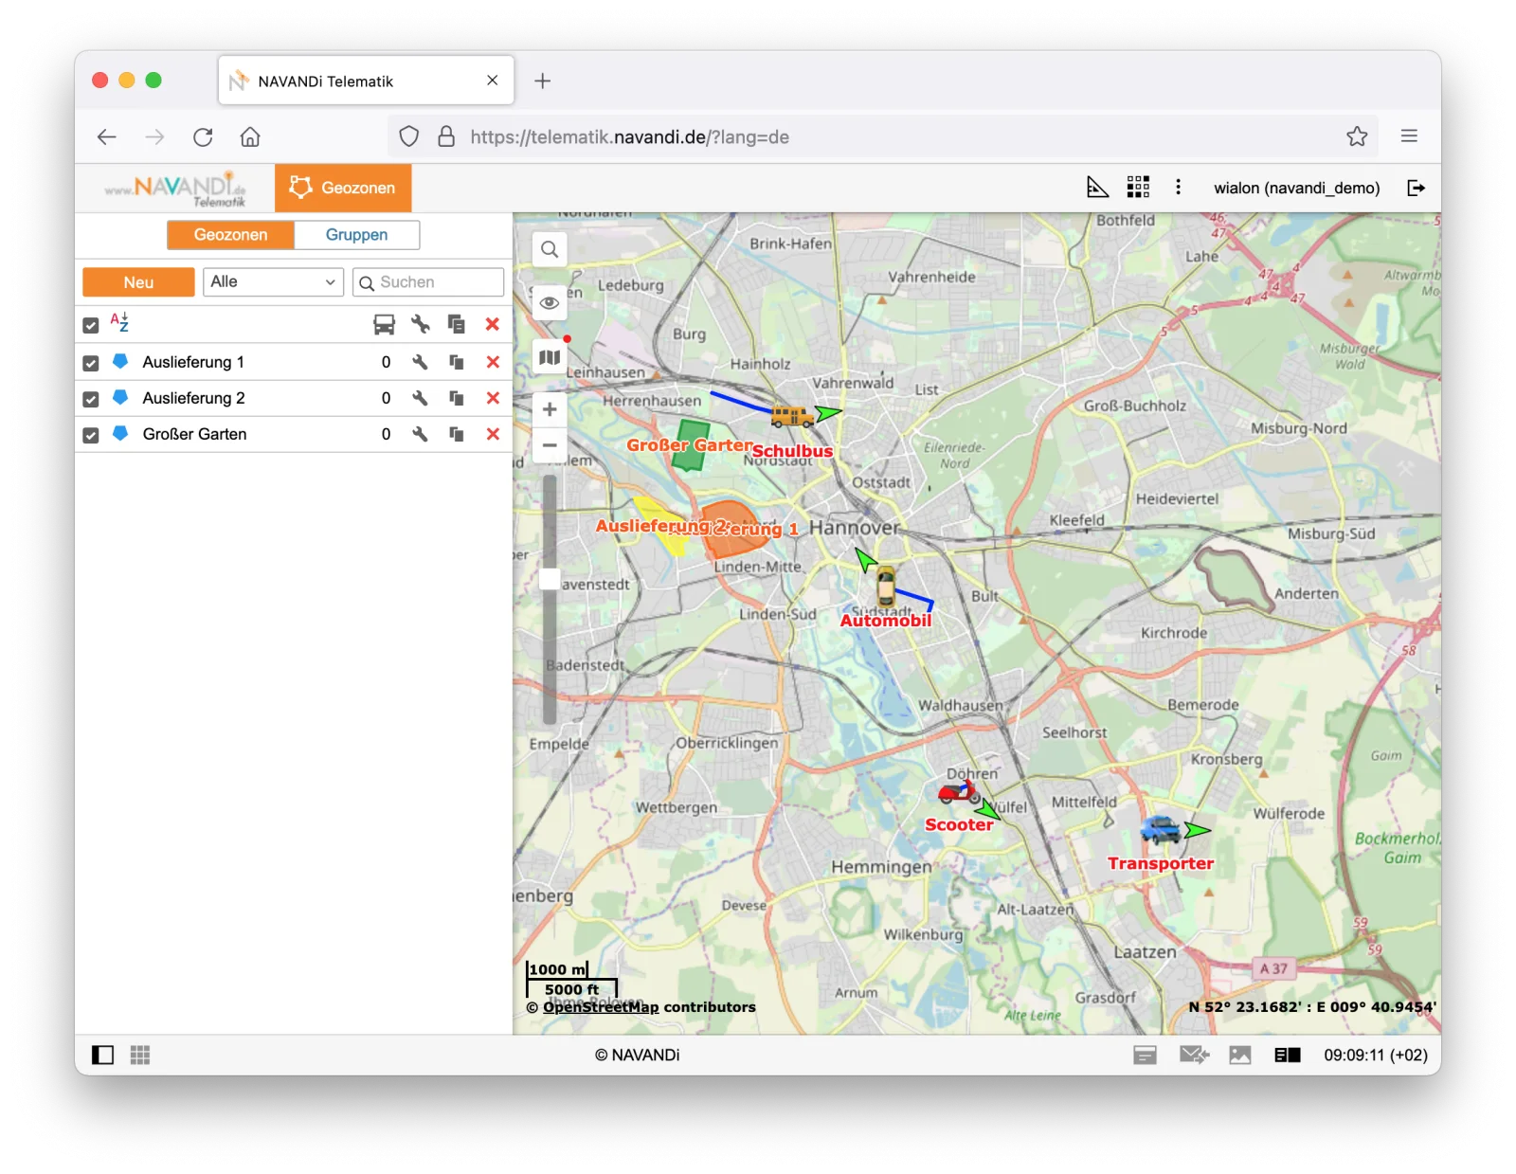Open the map search tool
Viewport: 1516px width, 1174px height.
click(x=550, y=250)
